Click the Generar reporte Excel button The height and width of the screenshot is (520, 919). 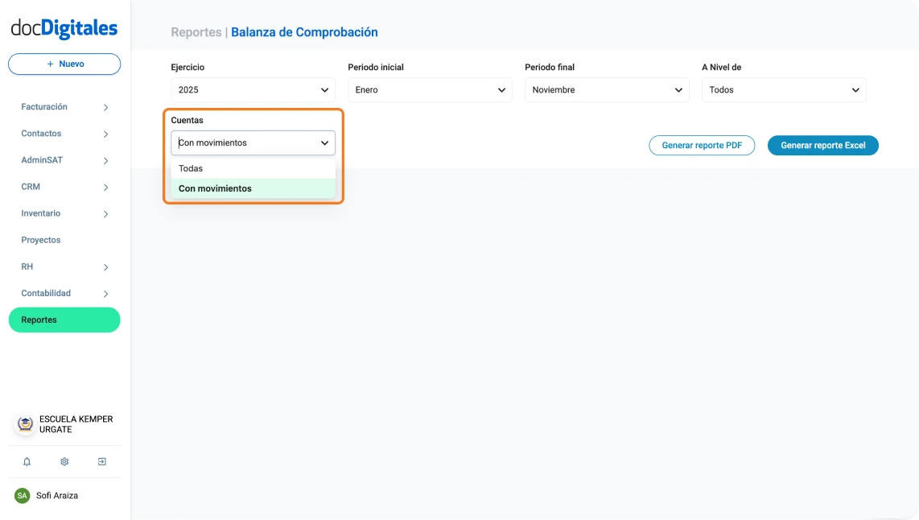[x=822, y=145]
